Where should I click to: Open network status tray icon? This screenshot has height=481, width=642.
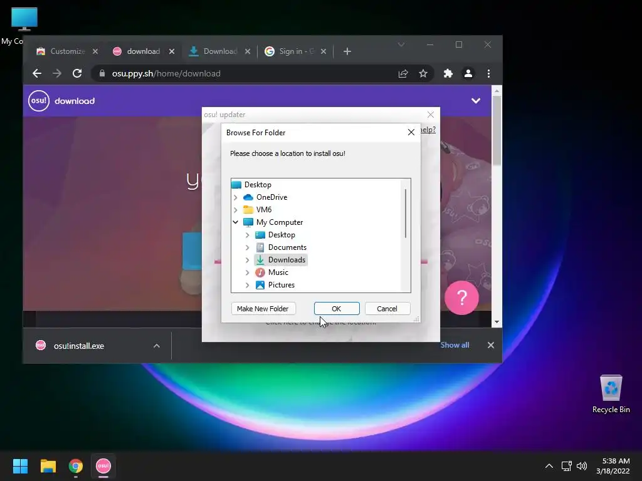(566, 466)
